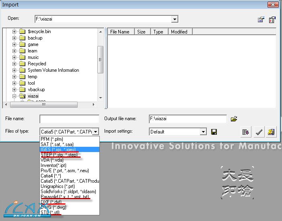The image size is (282, 221).
Task: Choose Catia5 entry in type list
Action: tap(70, 181)
